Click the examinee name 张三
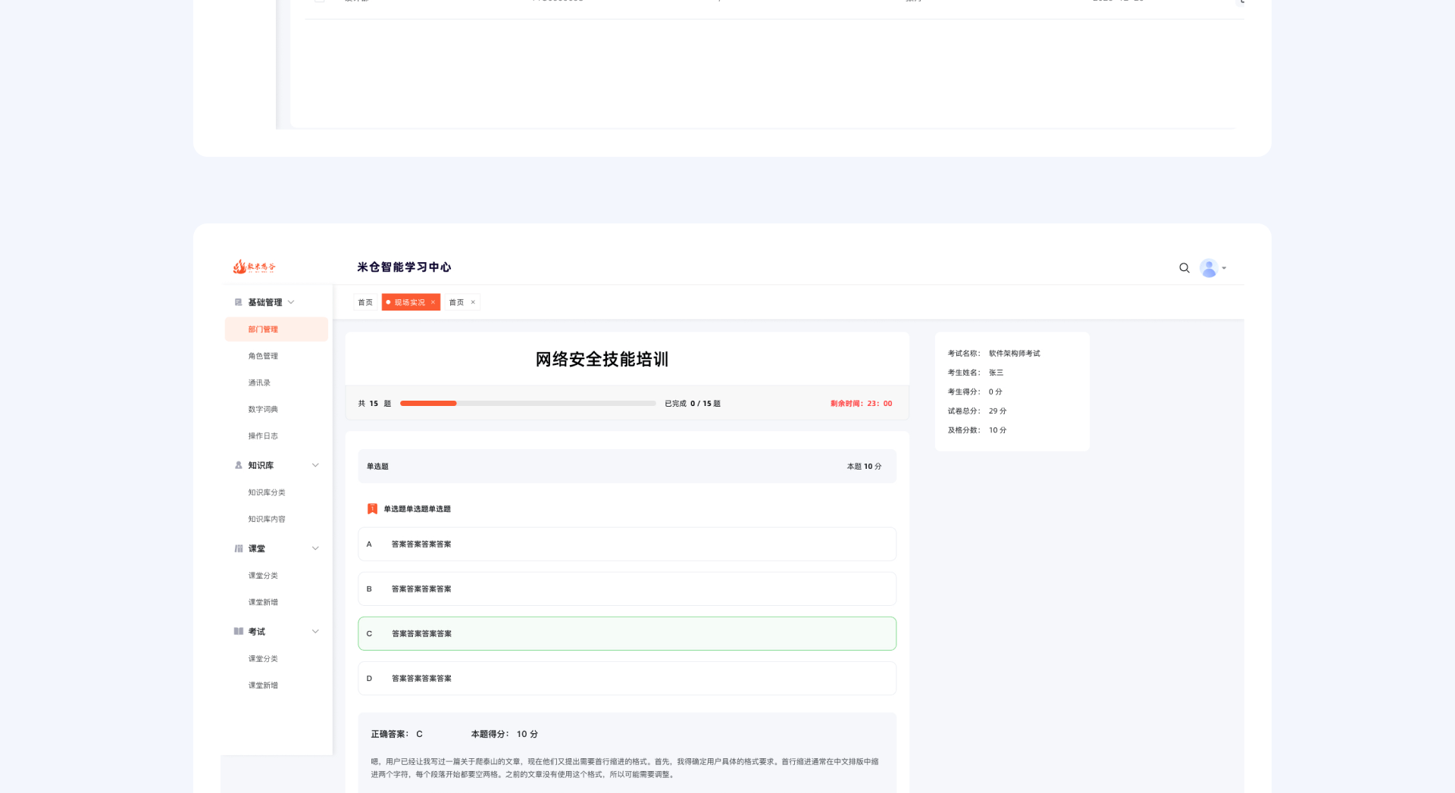The image size is (1455, 793). (x=996, y=373)
